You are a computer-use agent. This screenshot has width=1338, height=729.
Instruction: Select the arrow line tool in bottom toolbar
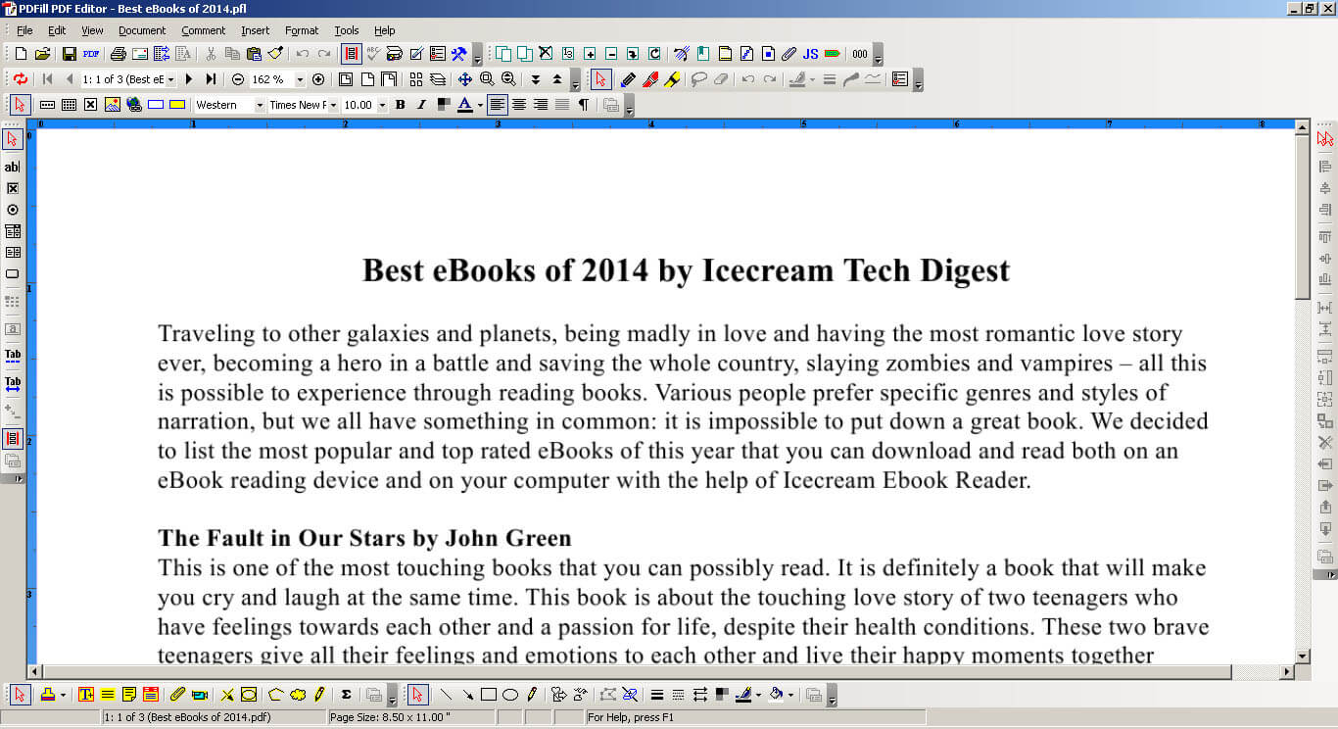tap(467, 695)
